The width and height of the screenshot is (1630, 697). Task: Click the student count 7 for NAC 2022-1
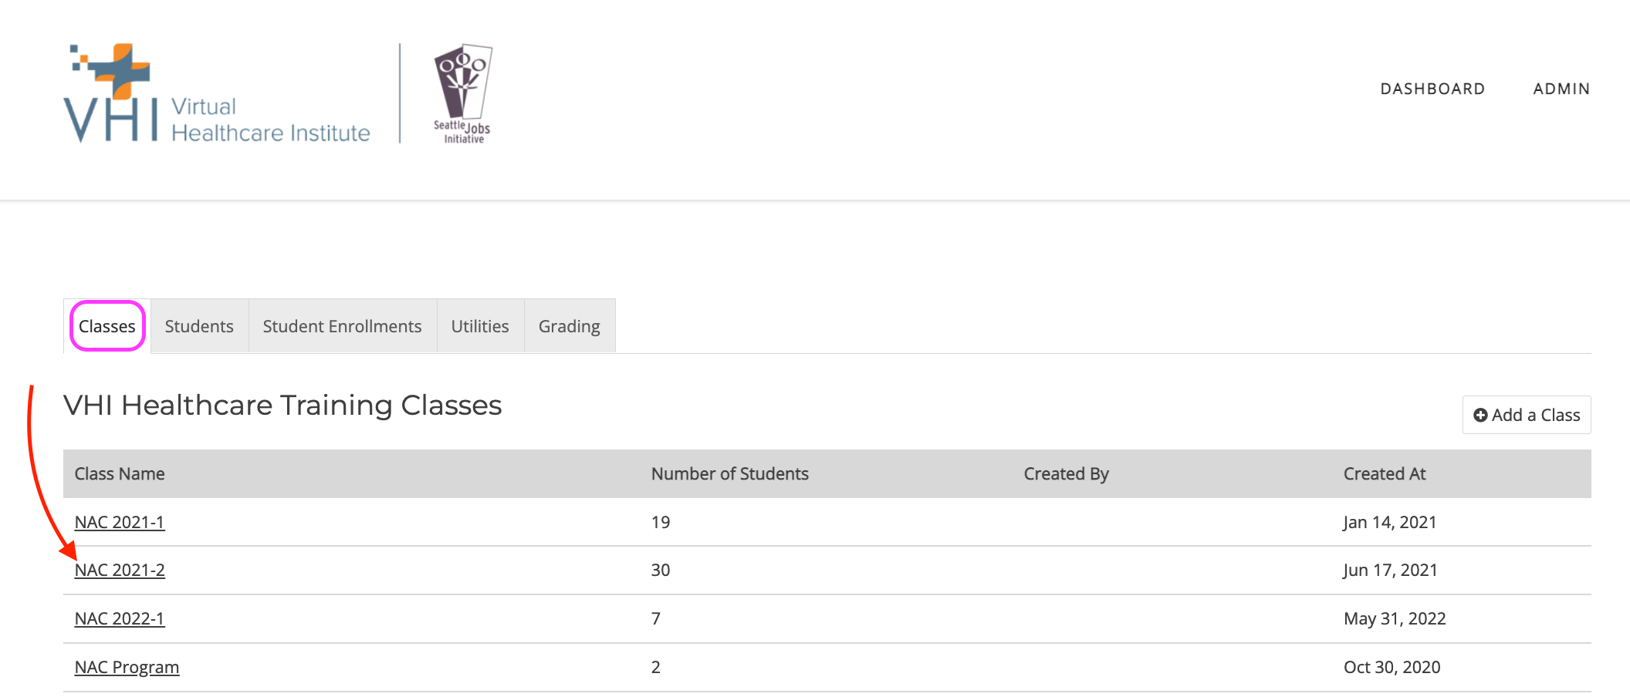(656, 618)
